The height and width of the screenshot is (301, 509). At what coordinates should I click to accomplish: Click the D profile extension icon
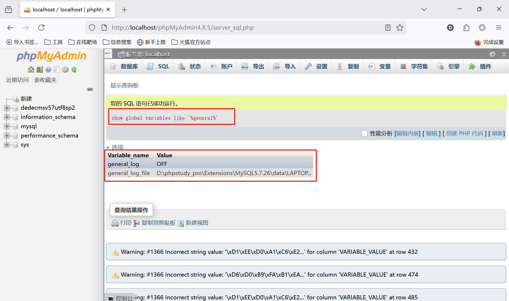[x=450, y=28]
